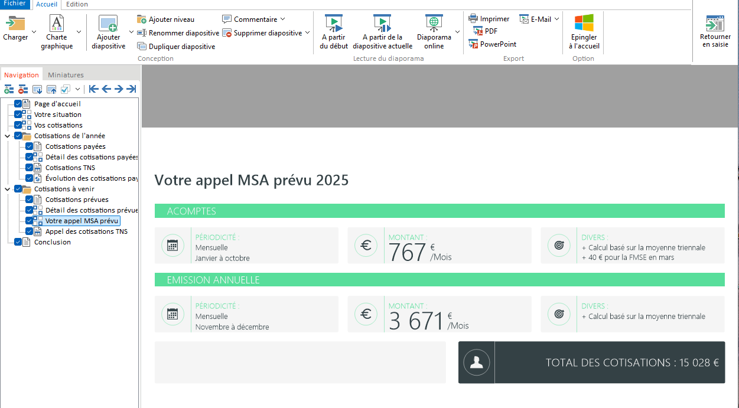Open the Charte graphique dropdown arrow
Viewport: 739px width, 408px height.
(x=79, y=31)
